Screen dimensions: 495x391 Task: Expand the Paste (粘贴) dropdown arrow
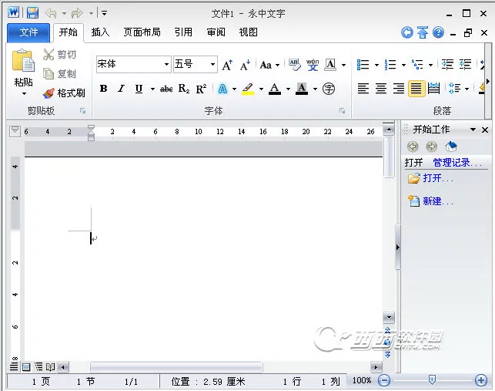pos(24,94)
